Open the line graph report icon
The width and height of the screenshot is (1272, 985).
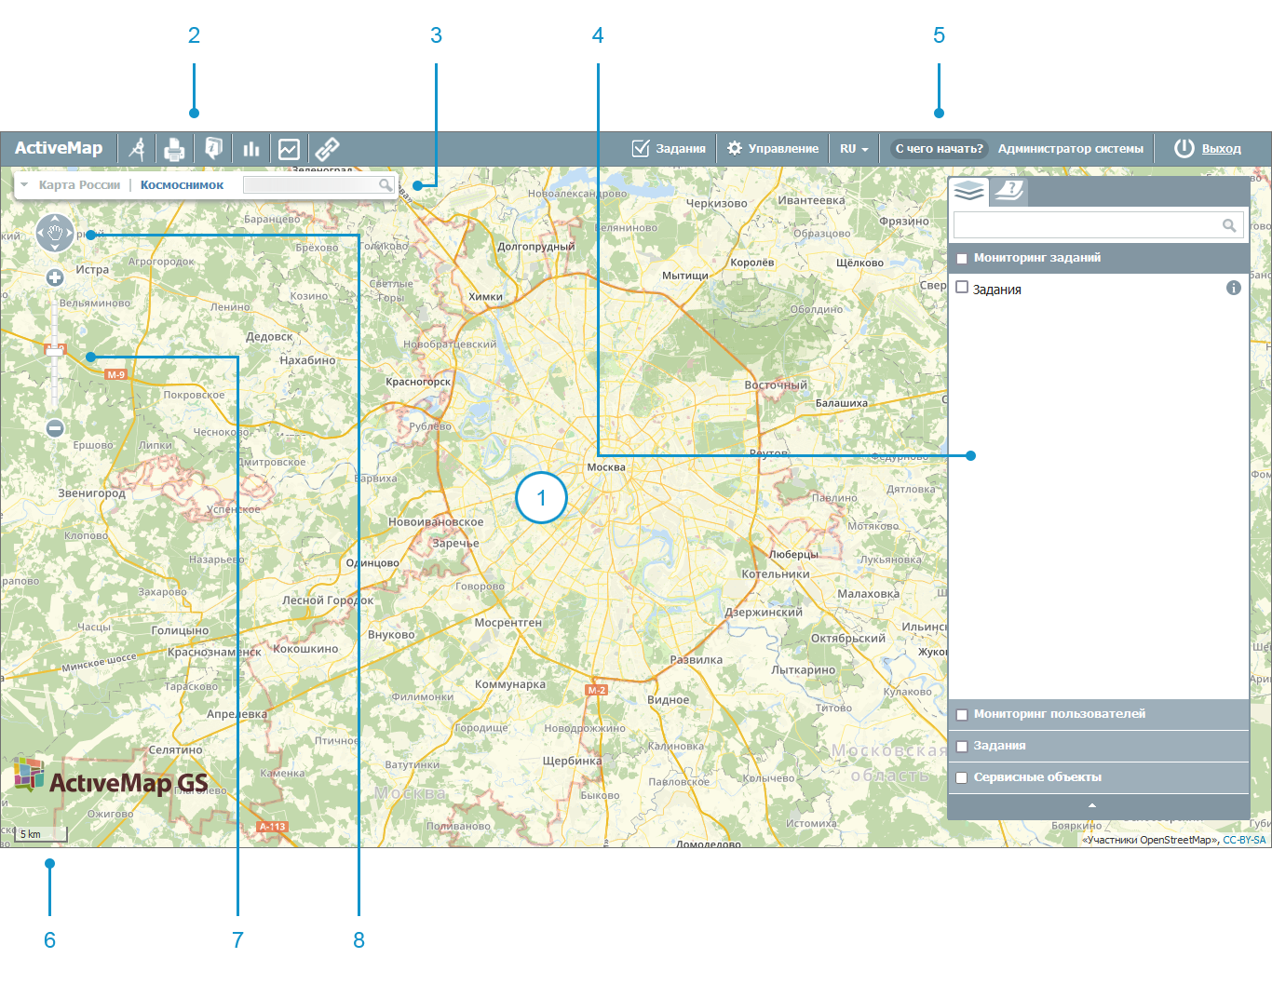pos(289,149)
